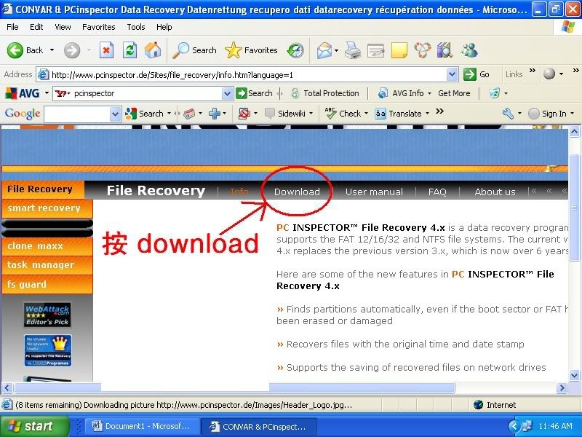
Task: Select smart recovery in the sidebar
Action: (x=44, y=208)
